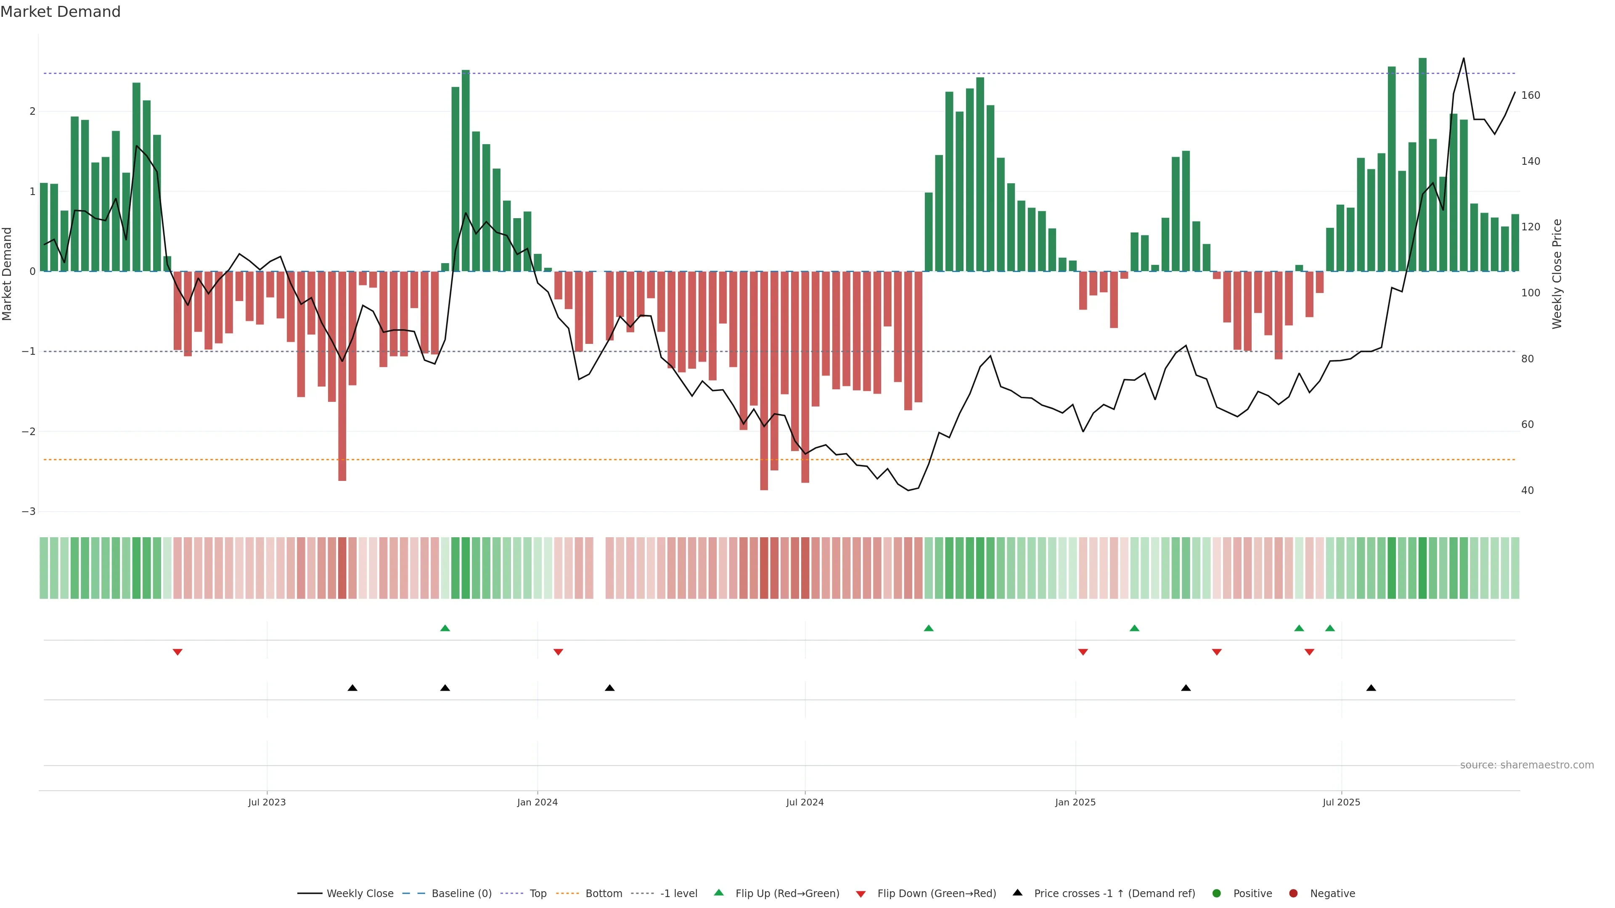The width and height of the screenshot is (1615, 908).
Task: Click the -1 level legend item
Action: [x=678, y=894]
